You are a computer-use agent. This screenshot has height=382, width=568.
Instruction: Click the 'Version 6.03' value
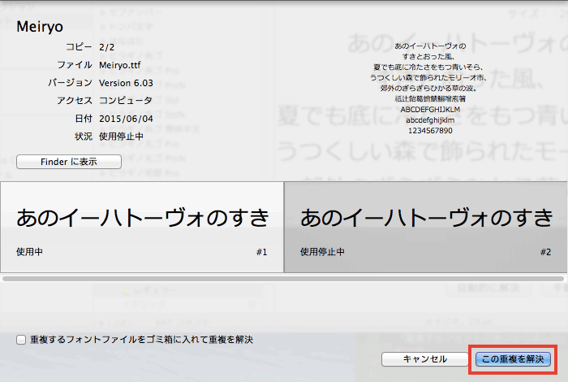click(126, 83)
